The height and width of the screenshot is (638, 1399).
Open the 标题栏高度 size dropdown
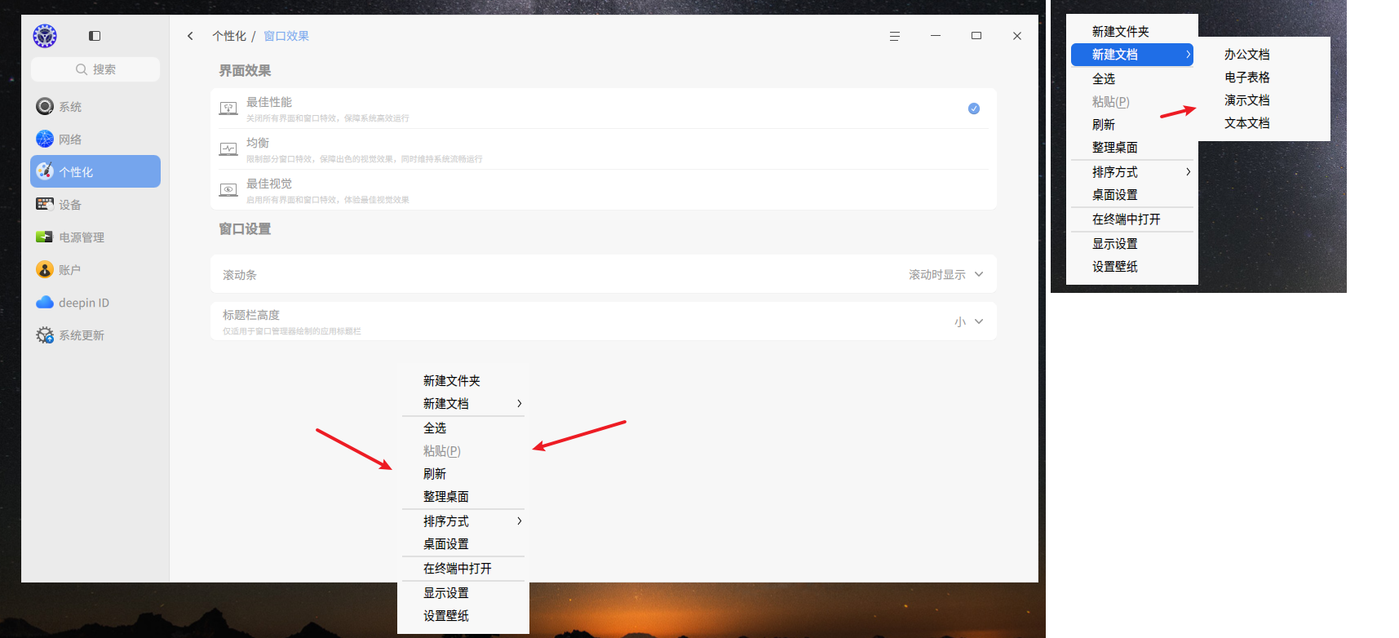pos(969,322)
